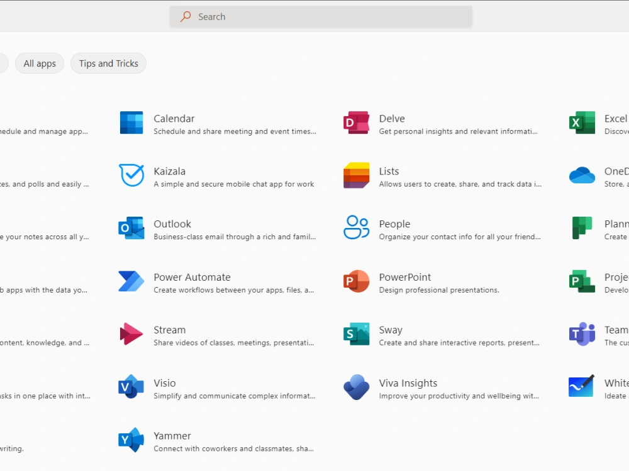Open the Sway app icon
Screen dimensions: 629x471
pos(356,334)
